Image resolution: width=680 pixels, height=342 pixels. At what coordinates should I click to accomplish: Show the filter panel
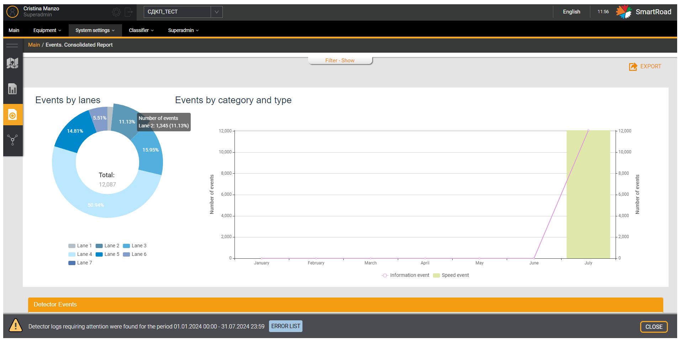(340, 60)
